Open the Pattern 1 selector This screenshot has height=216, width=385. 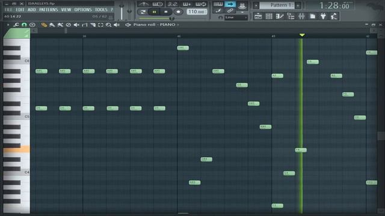pos(277,5)
